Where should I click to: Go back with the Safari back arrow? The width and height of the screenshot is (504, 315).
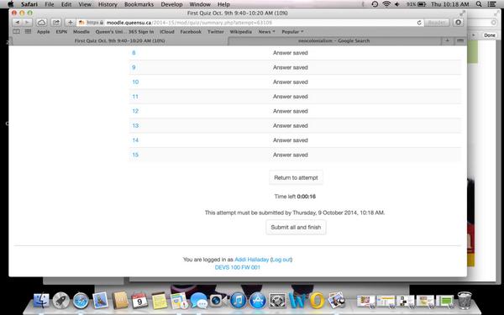[18, 23]
